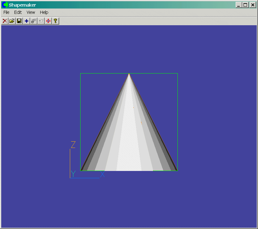Open the View menu
This screenshot has height=229, width=258.
tap(31, 12)
